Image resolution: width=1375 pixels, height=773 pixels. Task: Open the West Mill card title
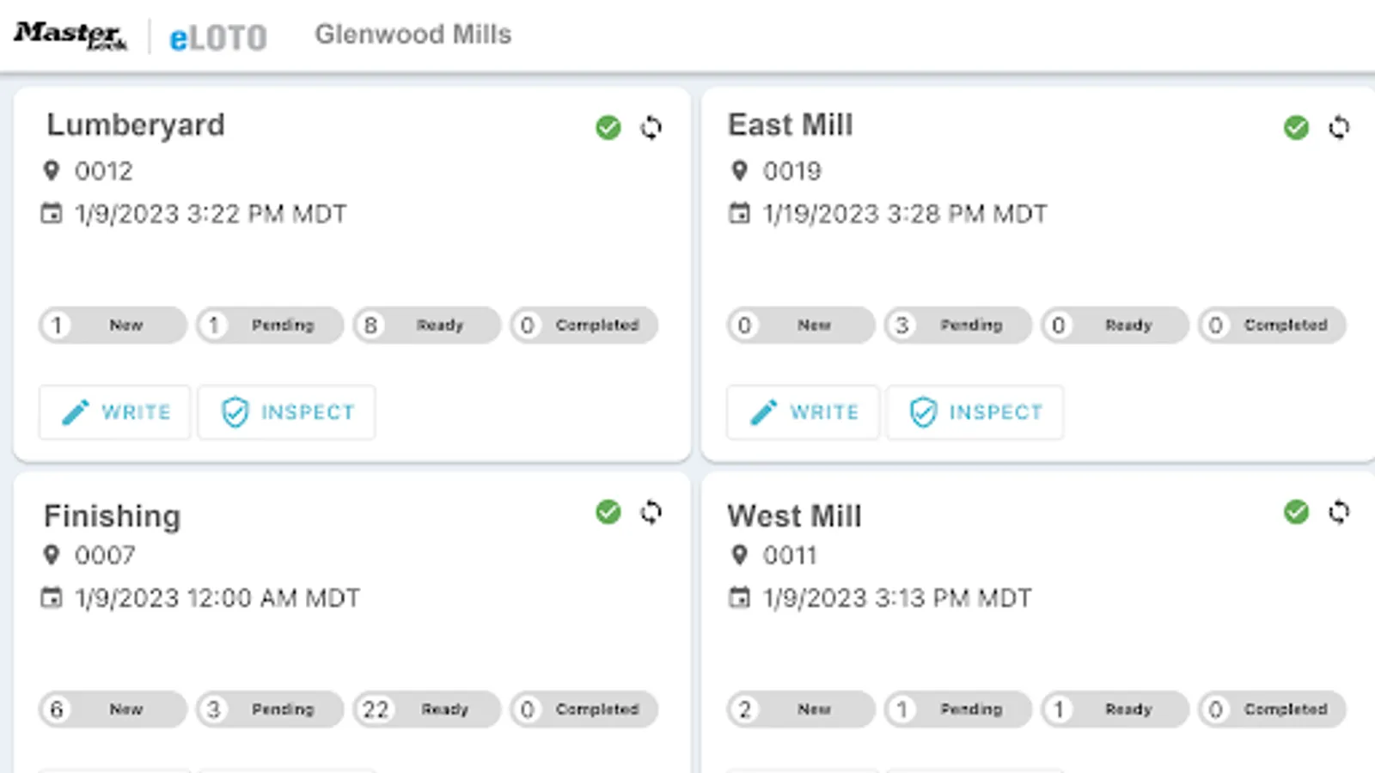[x=794, y=516]
